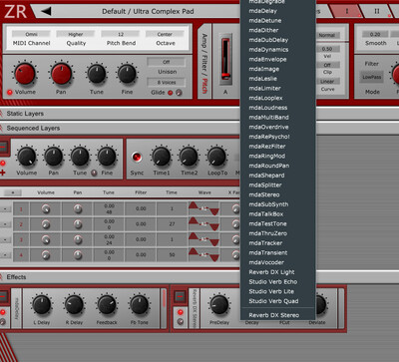Viewport: 399px width, 362px height.
Task: Open the Pitch Bend value 12
Action: (121, 34)
